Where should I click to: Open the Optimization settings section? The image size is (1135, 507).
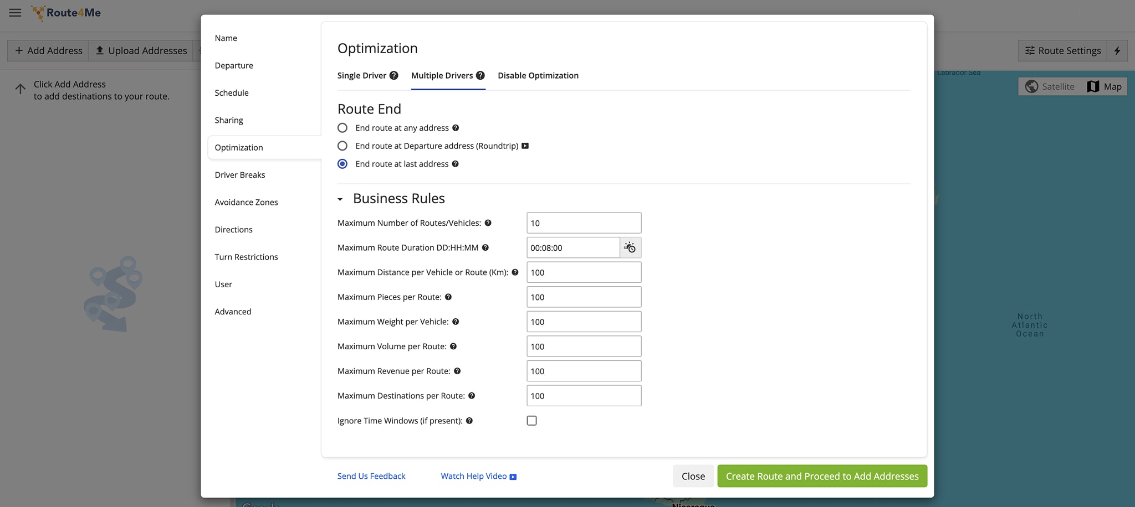[239, 147]
